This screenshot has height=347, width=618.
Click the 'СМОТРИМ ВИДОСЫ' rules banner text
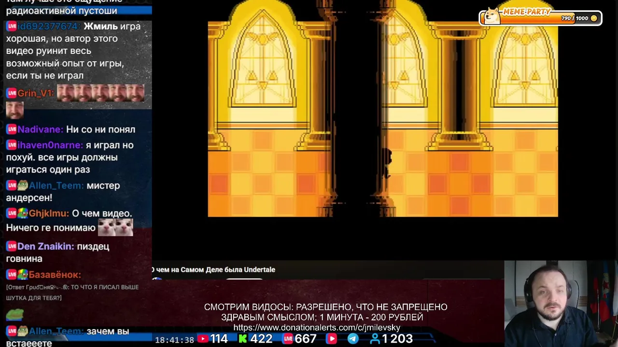pos(325,312)
